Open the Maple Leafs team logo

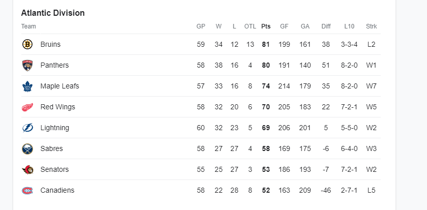coord(27,86)
